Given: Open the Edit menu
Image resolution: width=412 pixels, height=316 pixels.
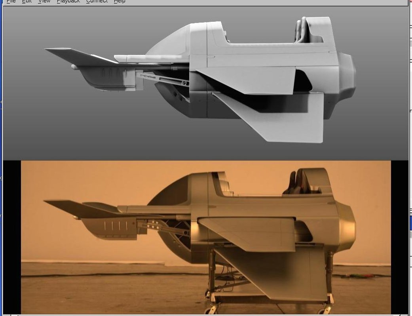Looking at the screenshot, I should pos(27,2).
